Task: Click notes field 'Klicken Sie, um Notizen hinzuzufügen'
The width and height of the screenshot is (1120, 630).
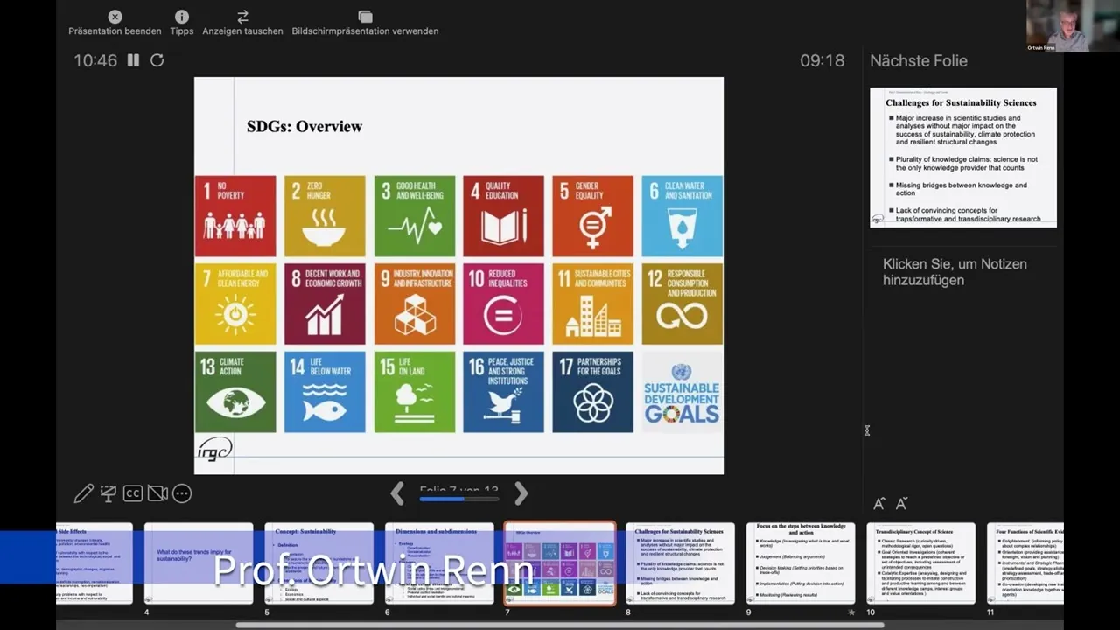Action: (x=955, y=272)
